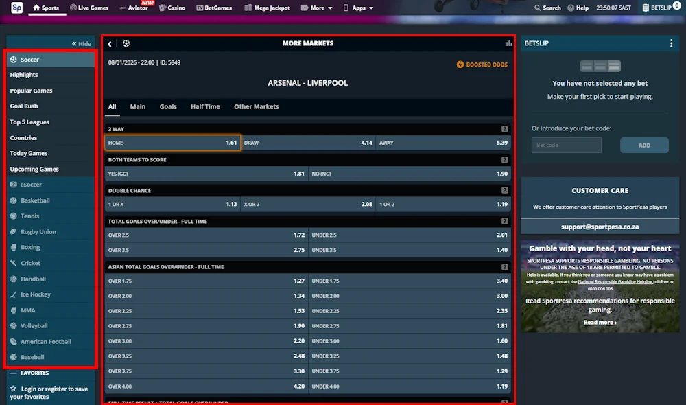Viewport: 686px width, 405px height.
Task: Open the Betslip three-dot menu
Action: point(670,43)
